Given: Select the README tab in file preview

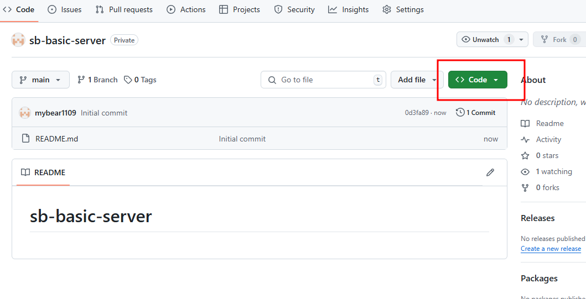Looking at the screenshot, I should 43,172.
